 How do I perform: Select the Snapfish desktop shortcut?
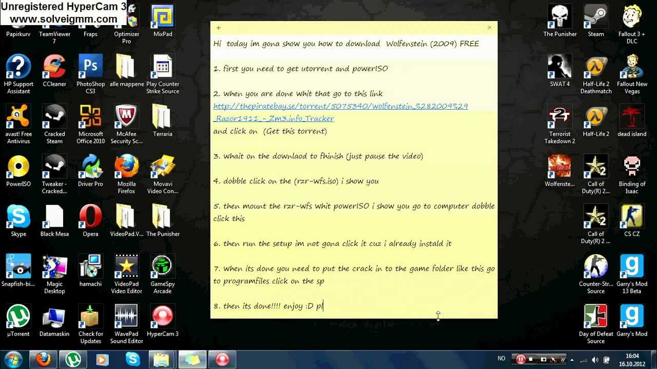point(18,271)
